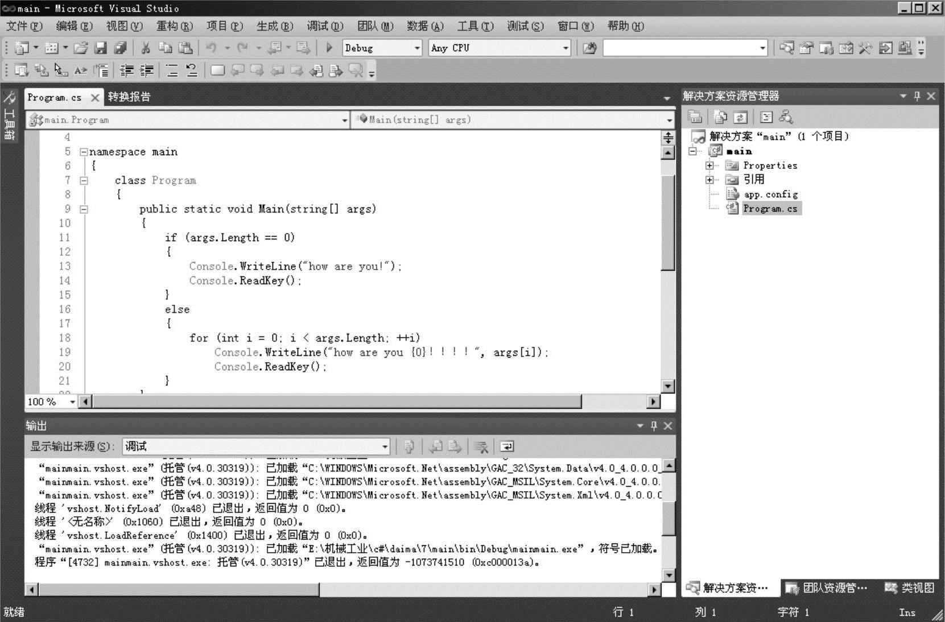
Task: Clear all output with the clear icon
Action: [481, 447]
